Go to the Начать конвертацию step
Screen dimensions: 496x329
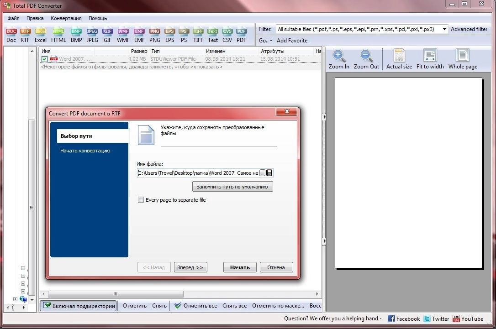point(85,151)
